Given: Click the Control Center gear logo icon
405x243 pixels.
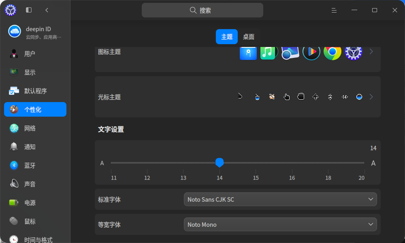Looking at the screenshot, I should pos(11,10).
